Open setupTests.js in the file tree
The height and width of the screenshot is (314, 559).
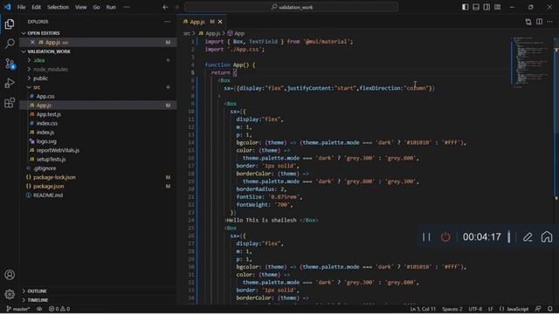tap(51, 159)
